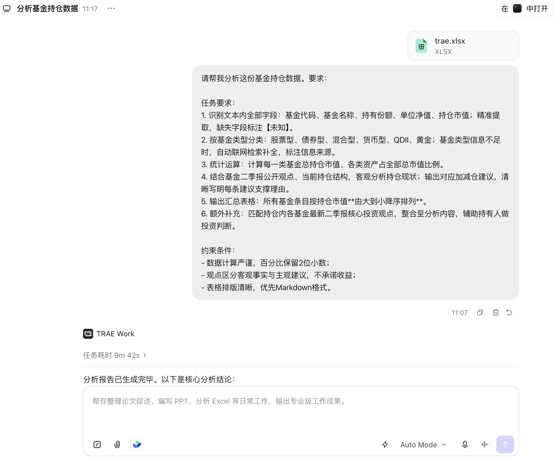The width and height of the screenshot is (557, 459).
Task: Click the 11:17 timestamp in header
Action: pos(90,9)
